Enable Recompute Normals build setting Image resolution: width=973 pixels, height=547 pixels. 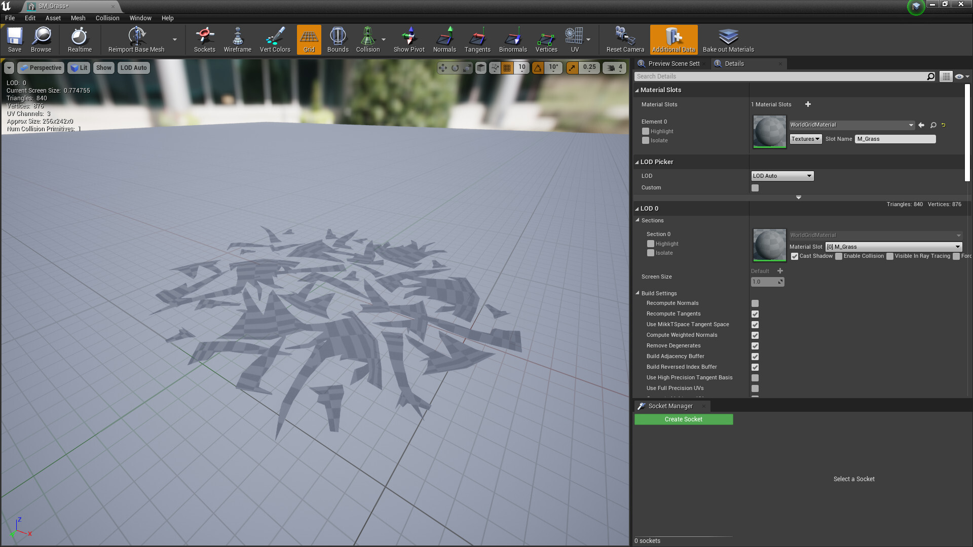[755, 303]
